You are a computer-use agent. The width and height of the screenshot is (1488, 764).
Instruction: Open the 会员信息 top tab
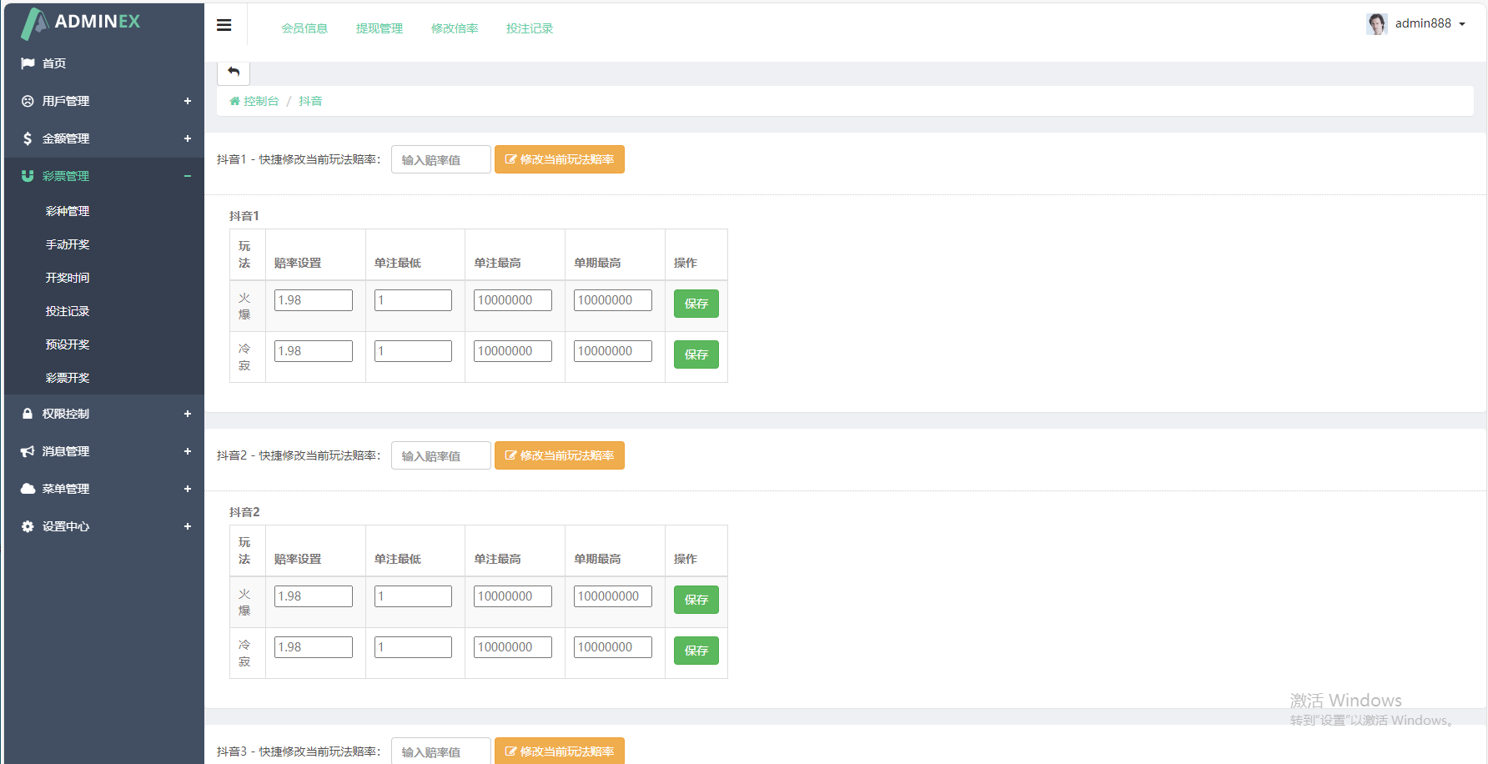[304, 28]
